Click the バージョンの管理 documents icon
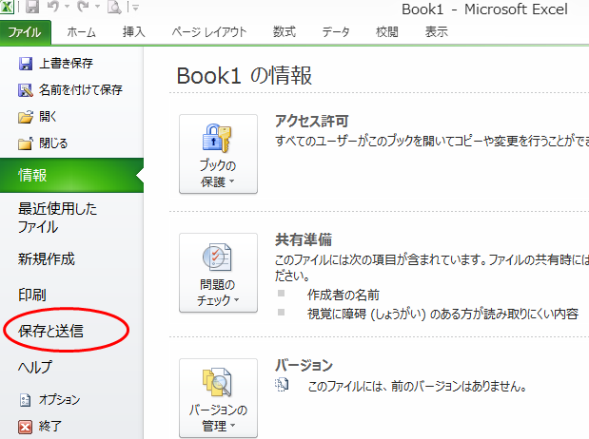This screenshot has height=439, width=589. (x=217, y=382)
